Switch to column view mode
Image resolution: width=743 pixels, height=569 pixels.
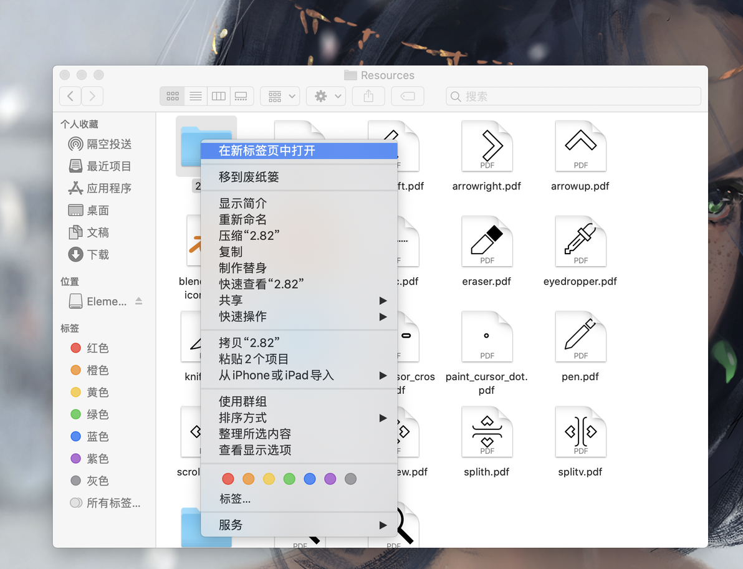218,96
